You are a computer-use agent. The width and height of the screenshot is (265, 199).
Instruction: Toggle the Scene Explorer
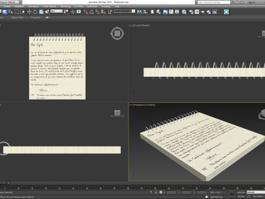click(152, 12)
